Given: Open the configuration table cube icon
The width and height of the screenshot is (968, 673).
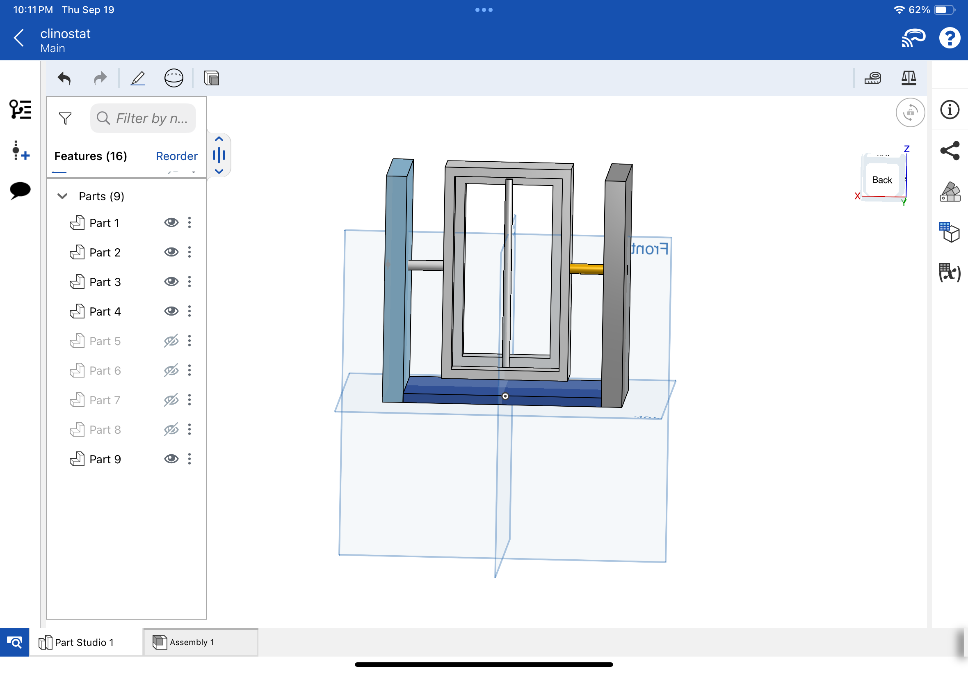Looking at the screenshot, I should point(950,232).
